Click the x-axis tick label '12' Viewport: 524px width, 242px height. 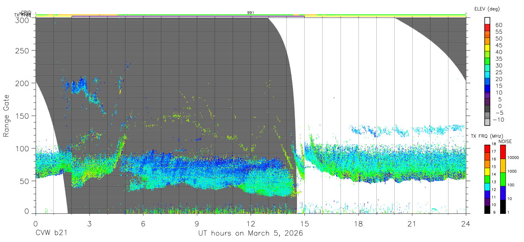[x=251, y=224]
